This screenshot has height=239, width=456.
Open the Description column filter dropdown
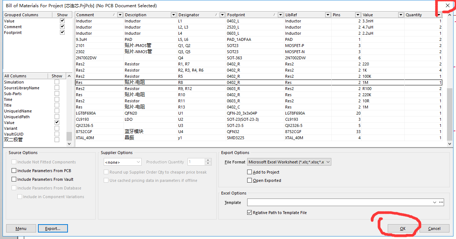pos(173,15)
